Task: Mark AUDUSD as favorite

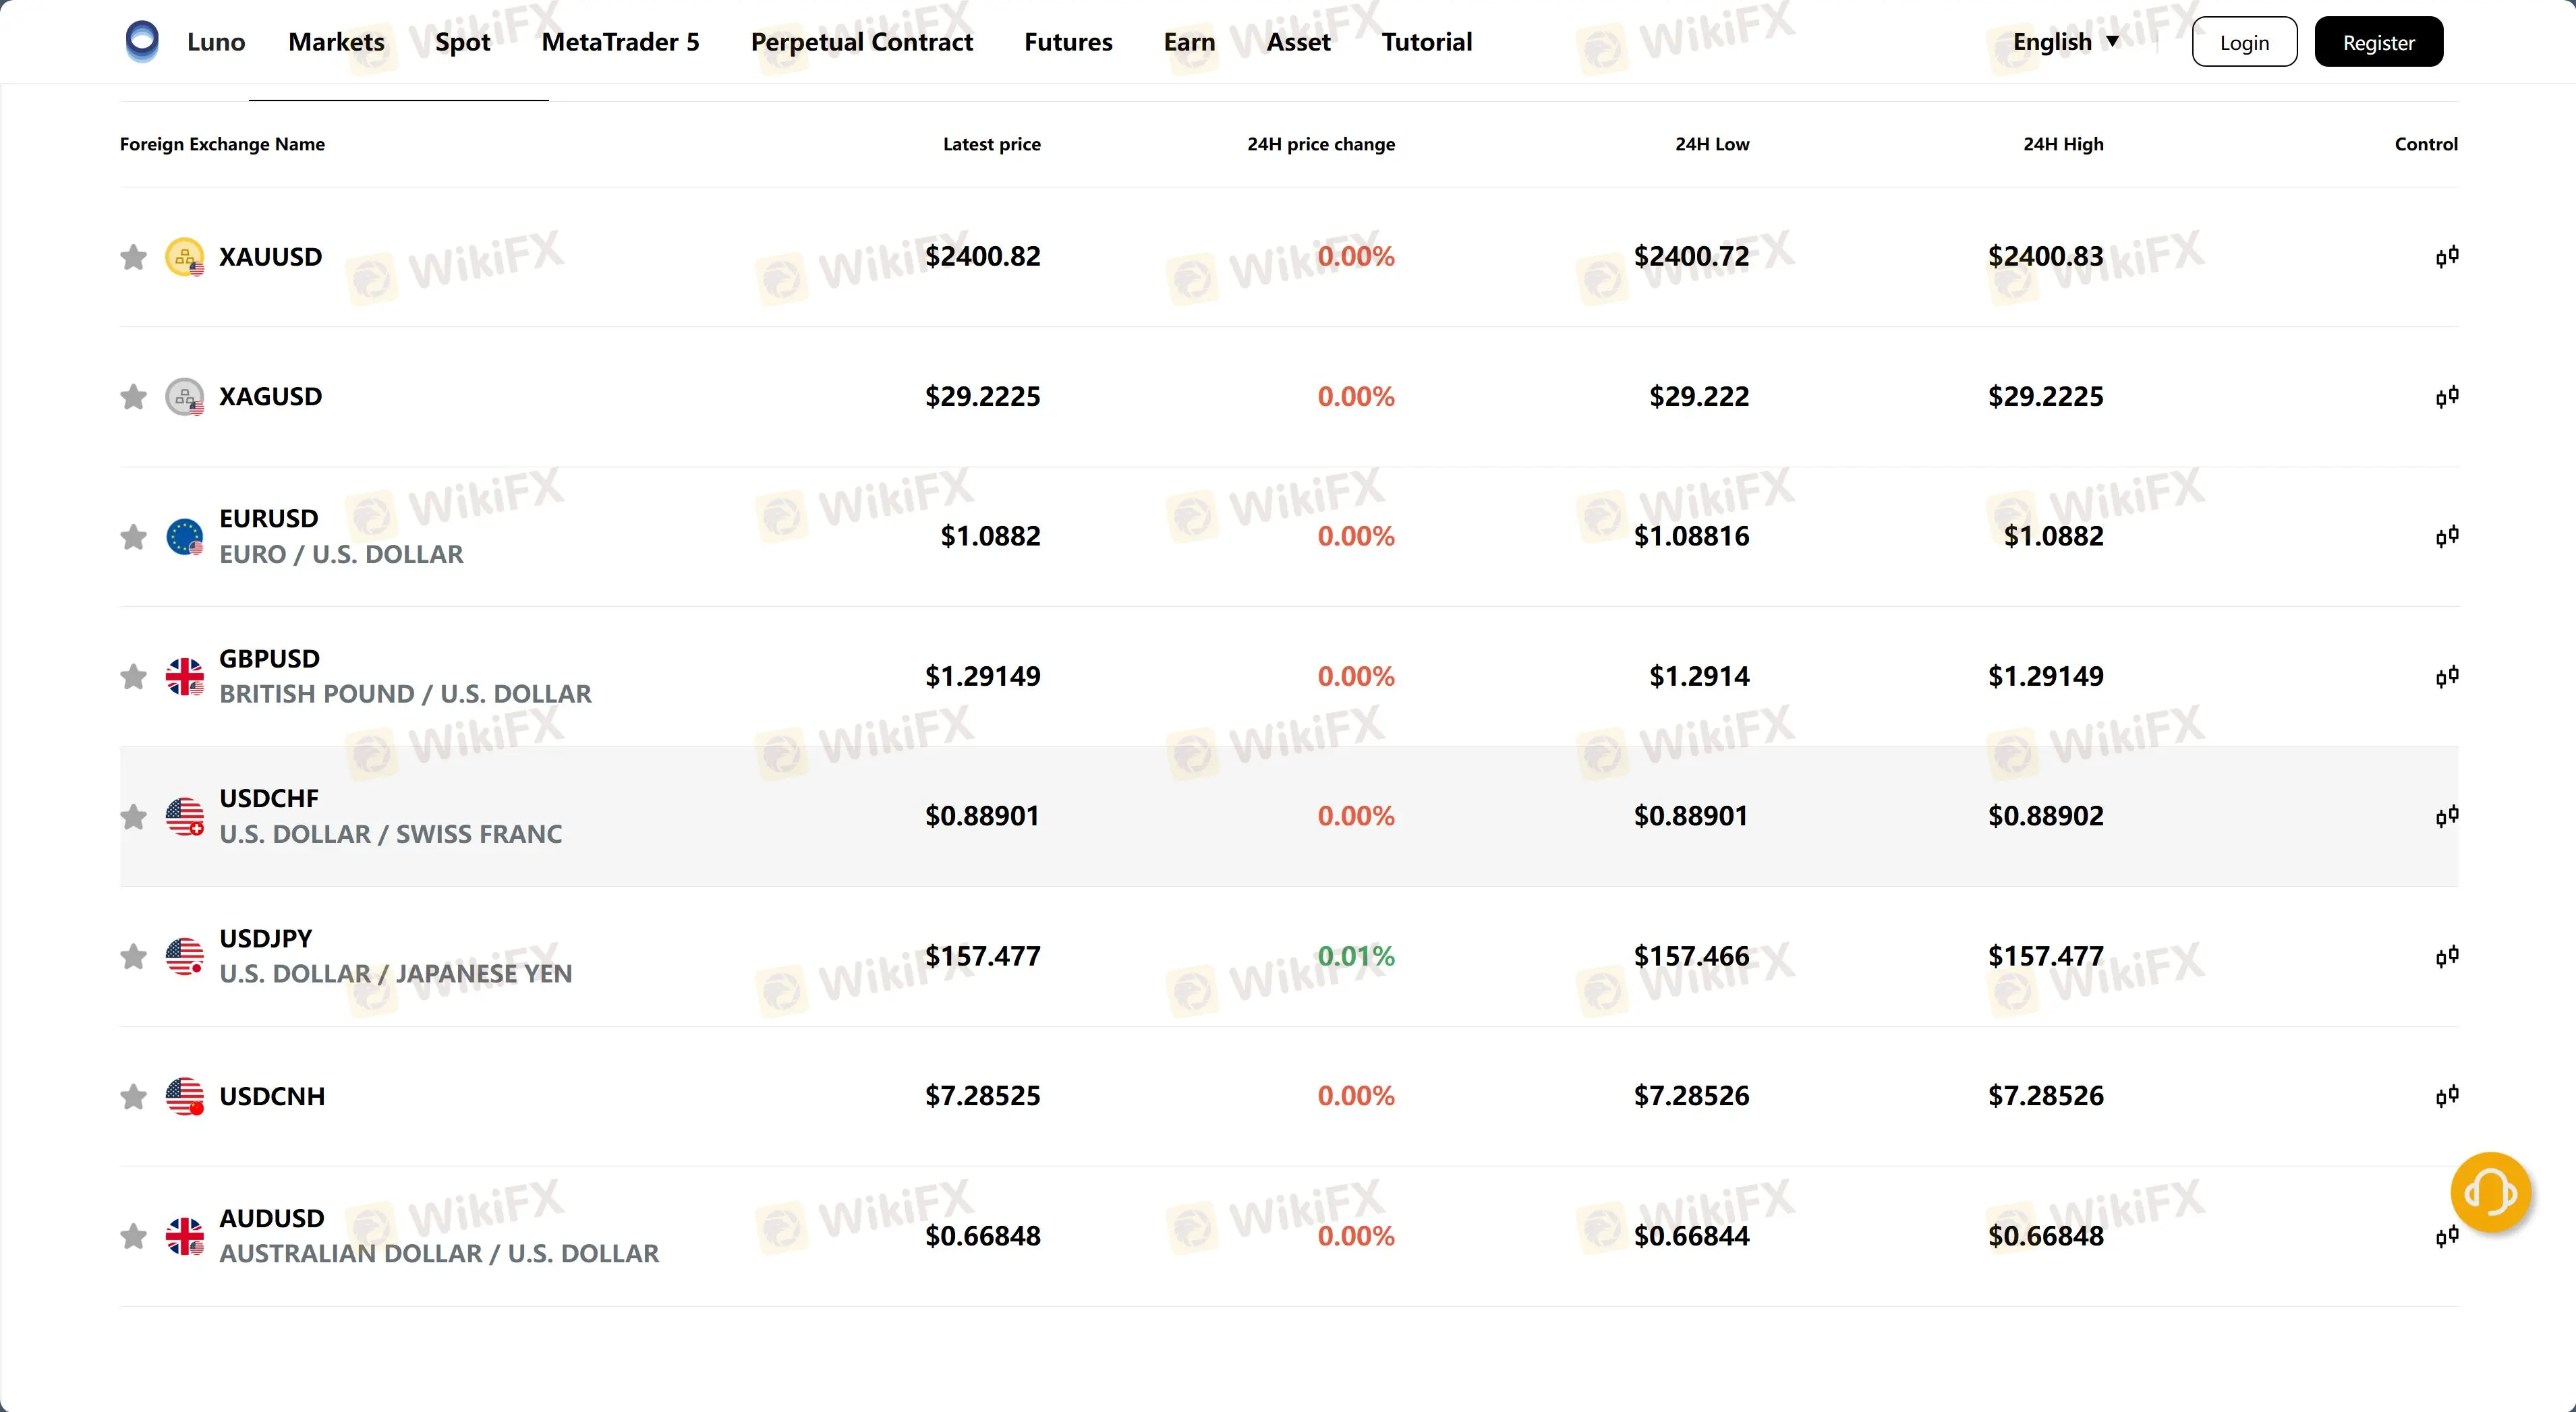Action: point(133,1237)
